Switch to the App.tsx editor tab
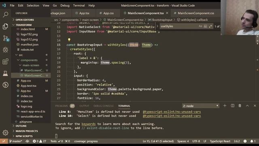This screenshot has height=146, width=259. 84,13
